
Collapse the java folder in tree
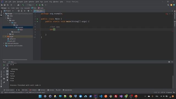pos(10,23)
